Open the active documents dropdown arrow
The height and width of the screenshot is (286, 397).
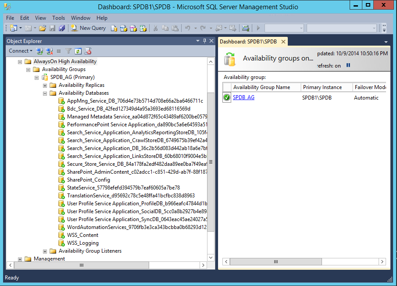(386, 42)
